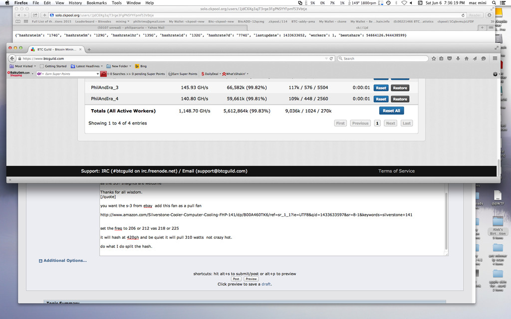Open the Firefox hamburger menu
Screen dimensions: 511x319
[495, 59]
